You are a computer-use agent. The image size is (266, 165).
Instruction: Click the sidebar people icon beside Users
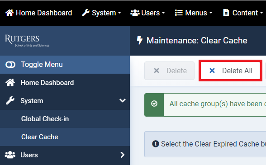(x=10, y=155)
